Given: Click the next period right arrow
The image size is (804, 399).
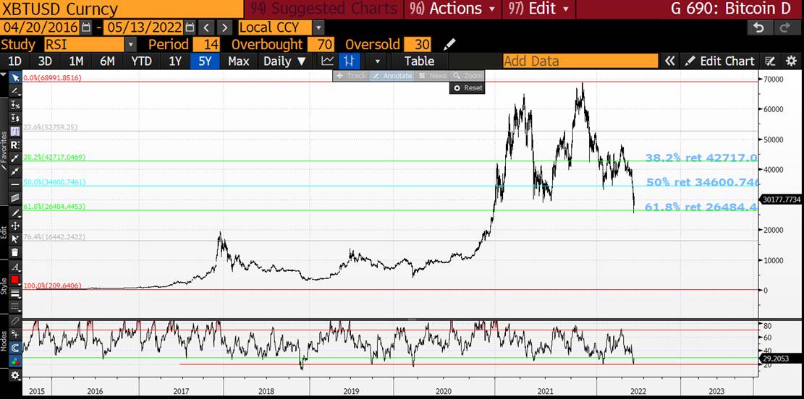Looking at the screenshot, I should coord(224,27).
